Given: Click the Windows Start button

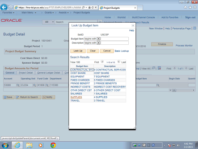Looking at the screenshot, I should click(5, 145).
